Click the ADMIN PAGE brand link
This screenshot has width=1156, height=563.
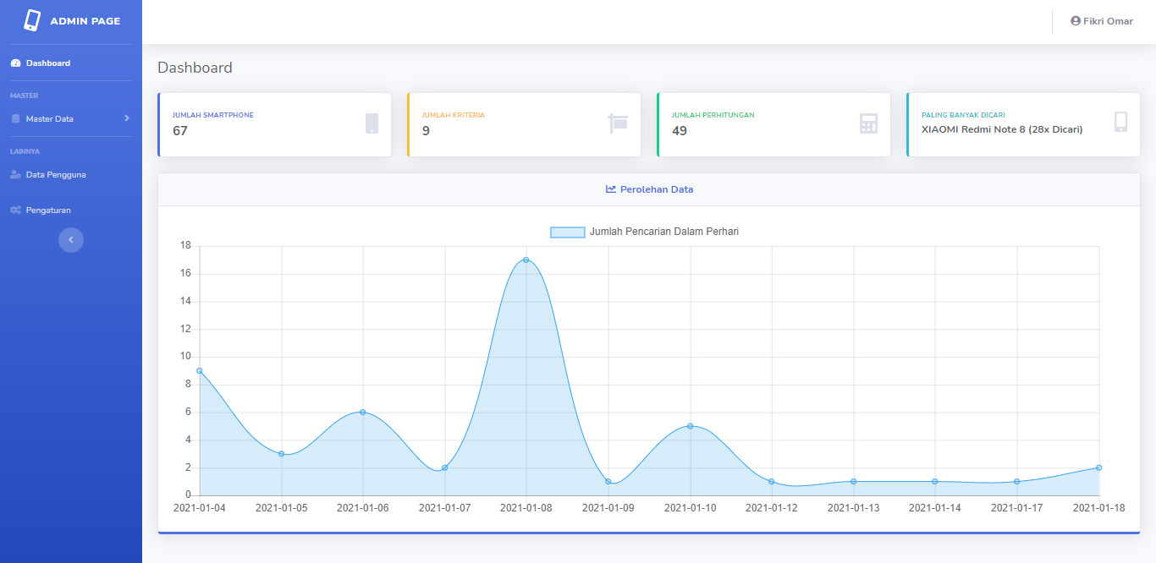pyautogui.click(x=71, y=21)
